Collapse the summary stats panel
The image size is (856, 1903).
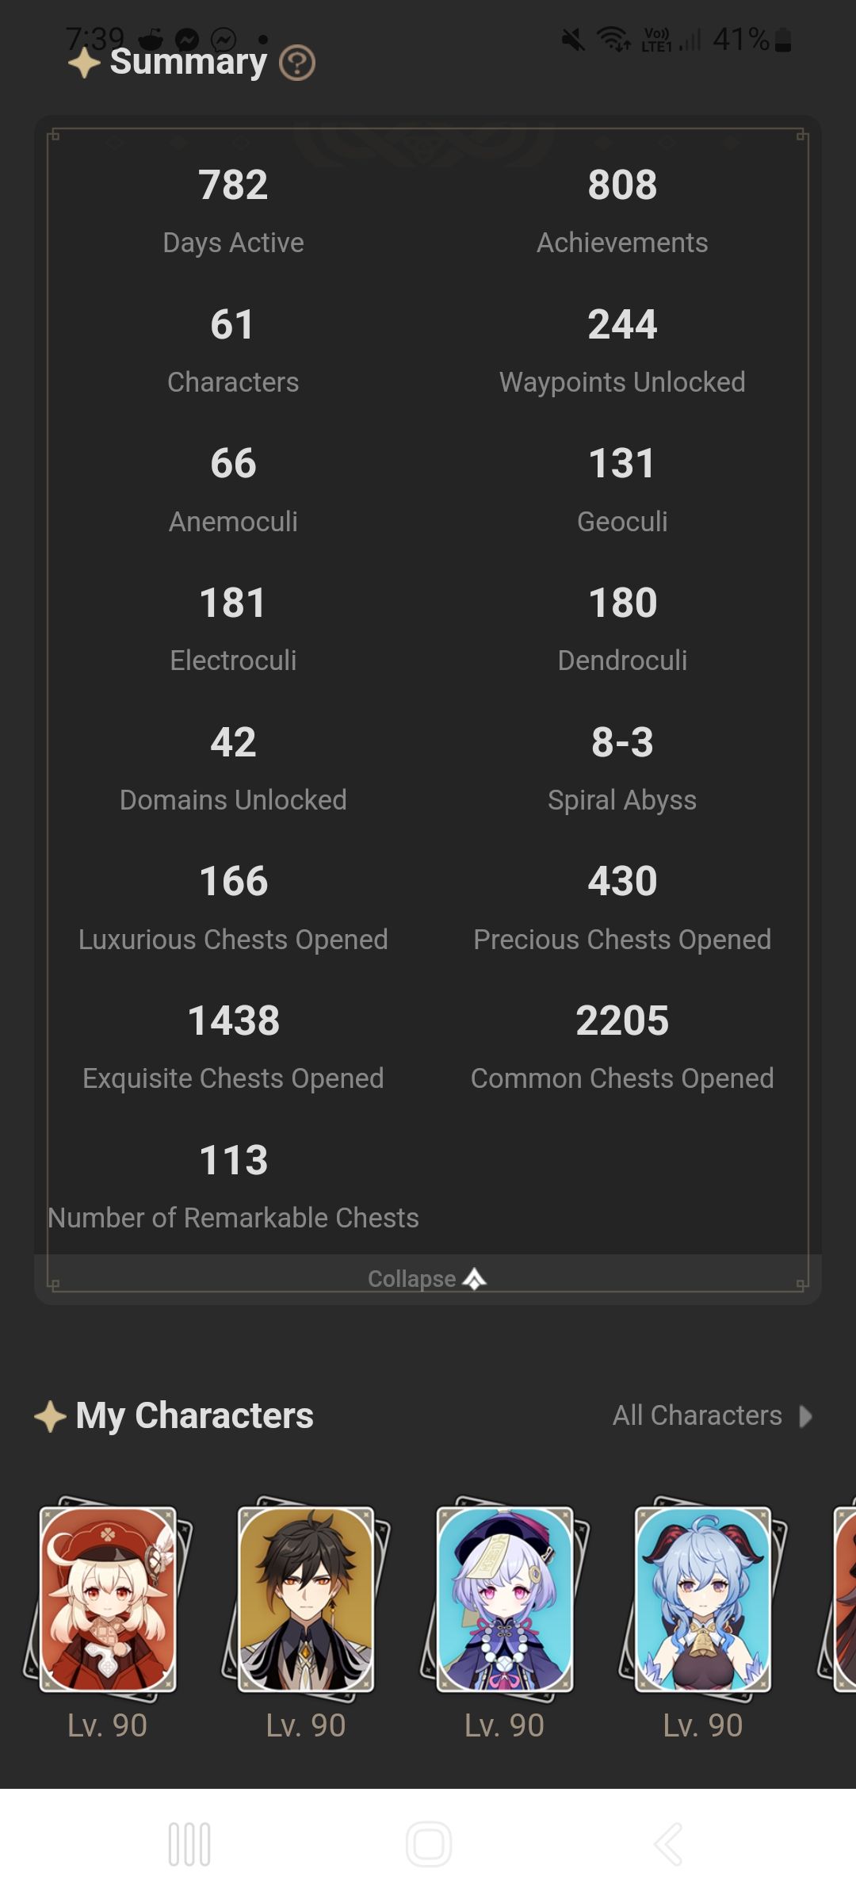coord(426,1278)
